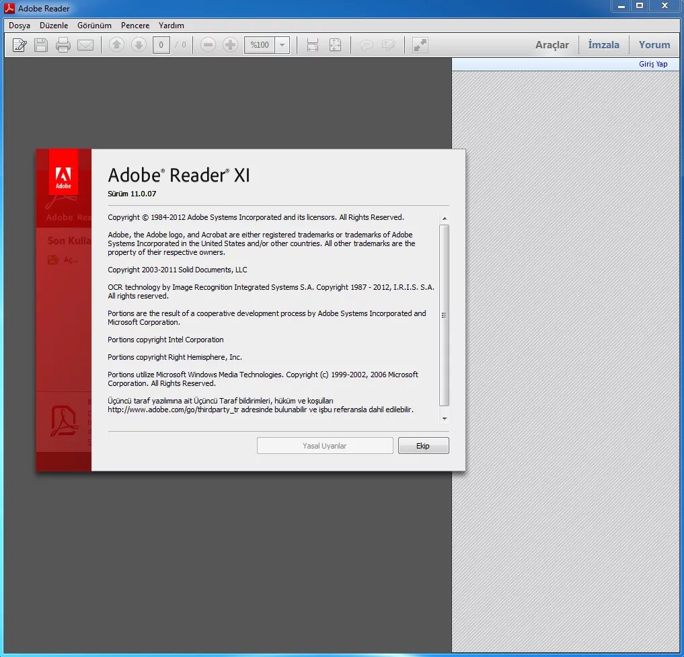
Task: Open the Görünüm menu
Action: tap(94, 26)
